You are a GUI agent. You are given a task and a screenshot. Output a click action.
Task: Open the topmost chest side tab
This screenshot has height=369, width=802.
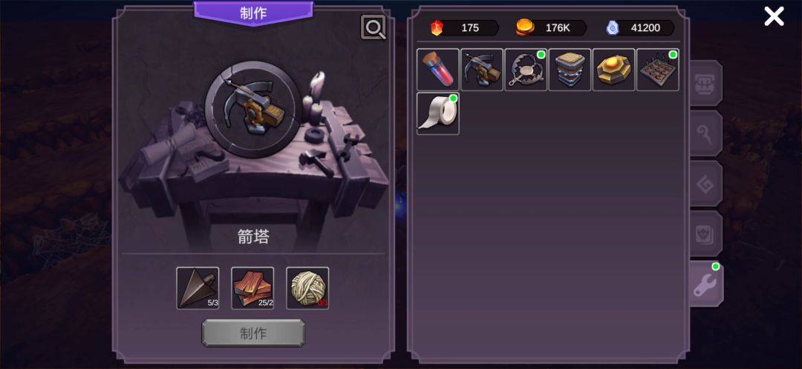706,83
